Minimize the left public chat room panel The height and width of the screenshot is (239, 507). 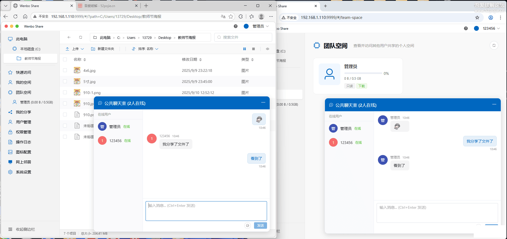tap(263, 103)
